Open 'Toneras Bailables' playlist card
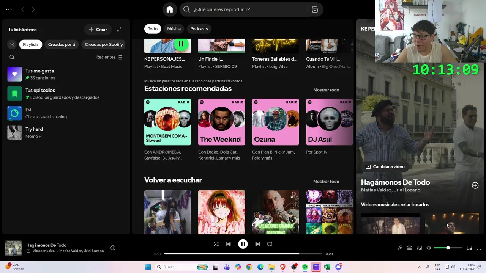Screen dimensions: 486x273 275,54
